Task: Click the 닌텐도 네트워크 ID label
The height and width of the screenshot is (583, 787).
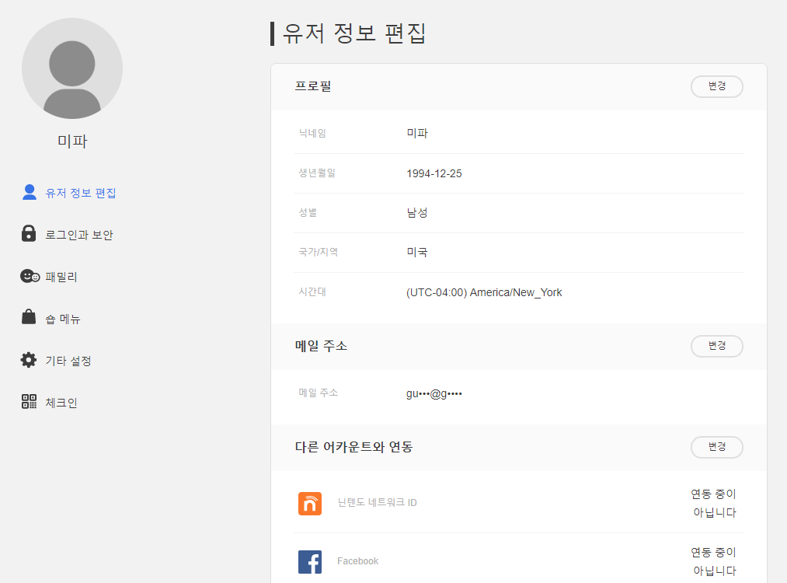Action: (377, 503)
